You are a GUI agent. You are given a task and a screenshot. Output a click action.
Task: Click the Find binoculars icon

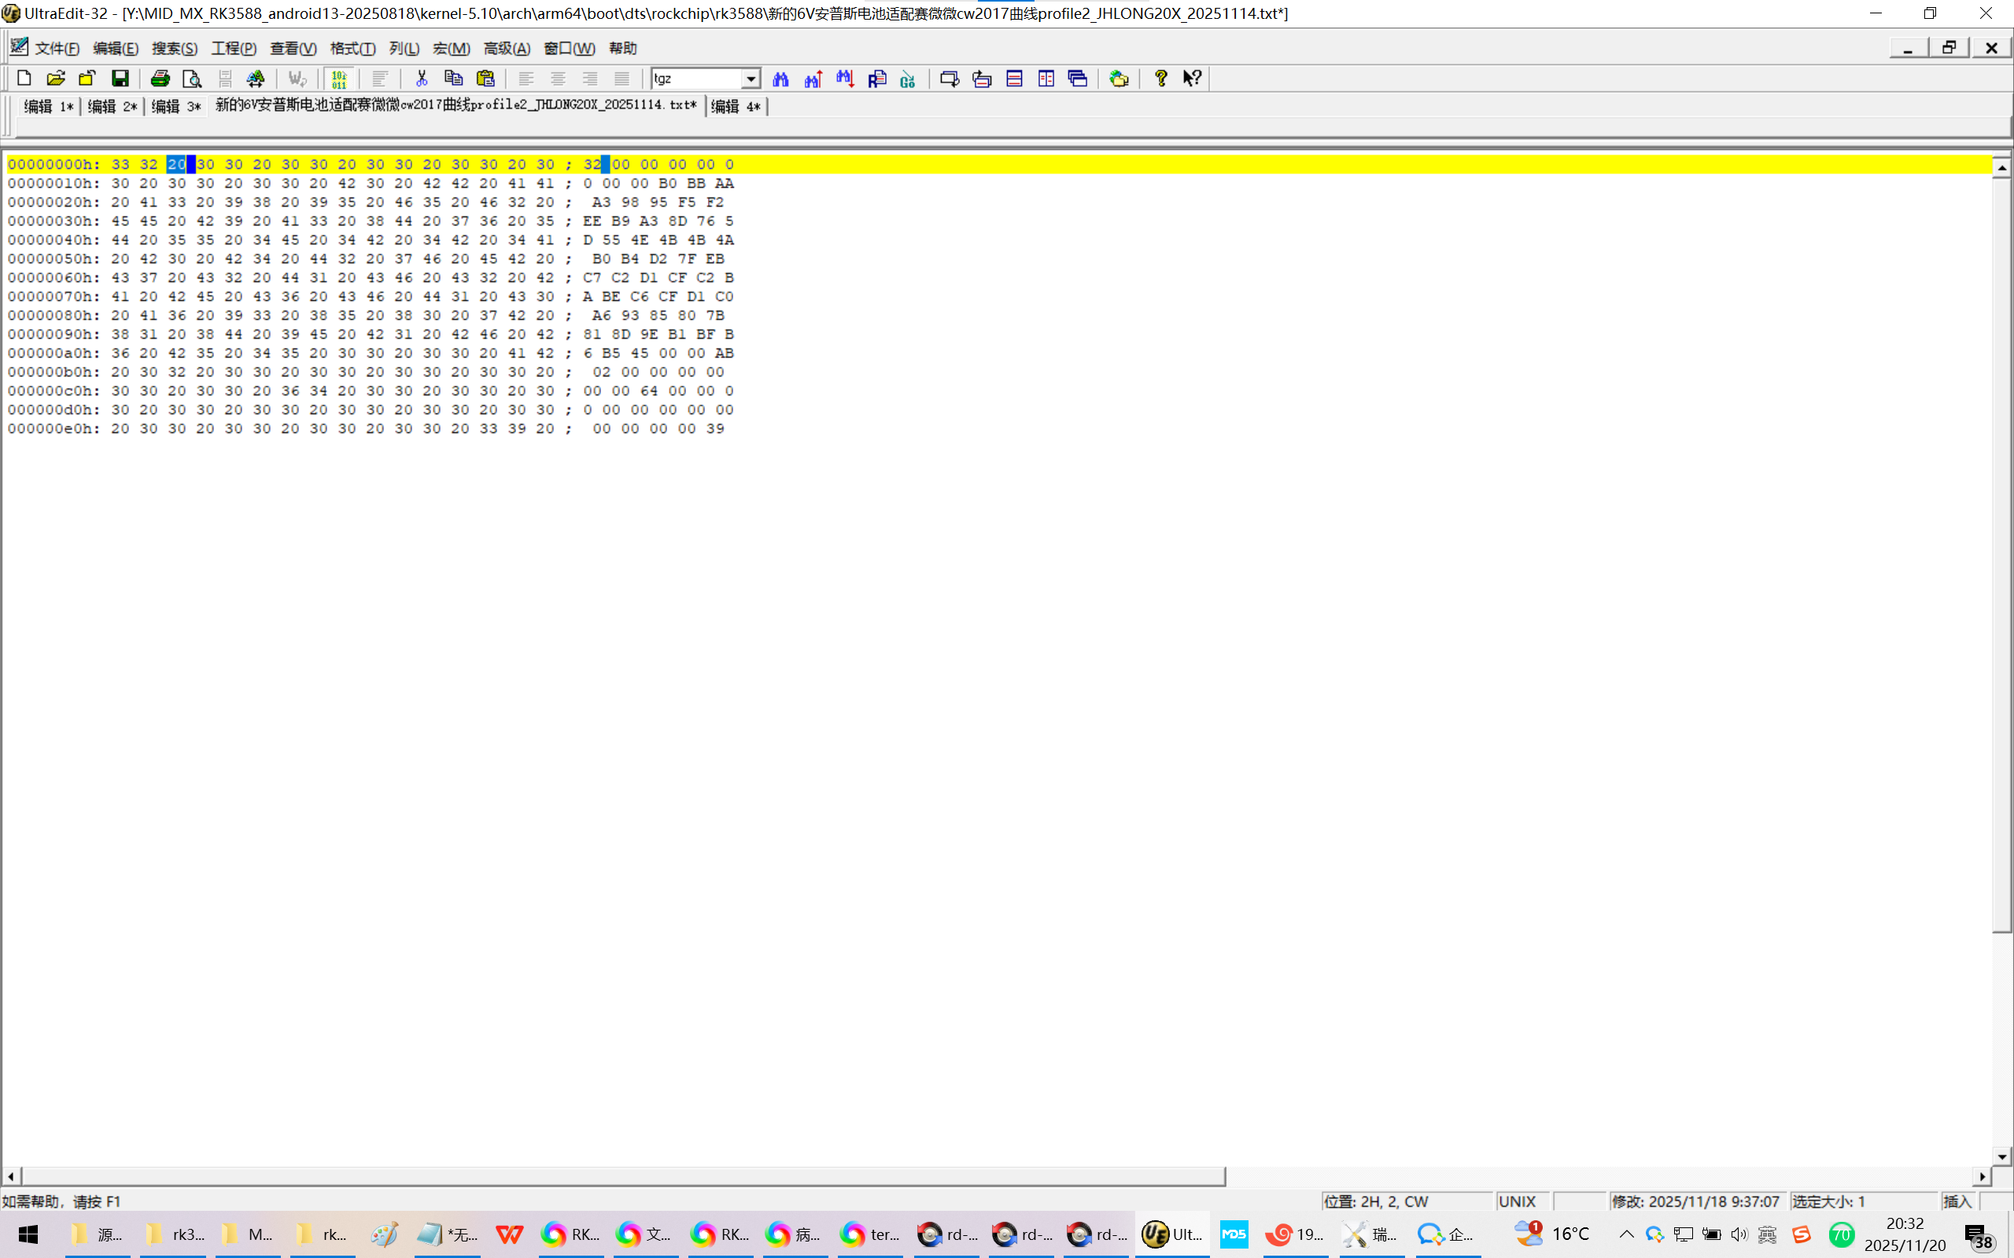[780, 78]
